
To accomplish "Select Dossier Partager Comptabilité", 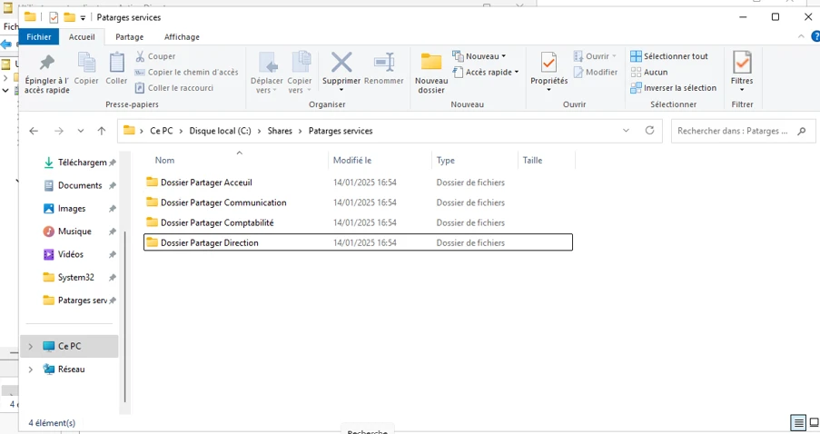I will click(x=358, y=222).
